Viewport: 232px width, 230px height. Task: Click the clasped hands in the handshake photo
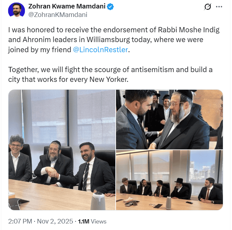tap(52, 173)
